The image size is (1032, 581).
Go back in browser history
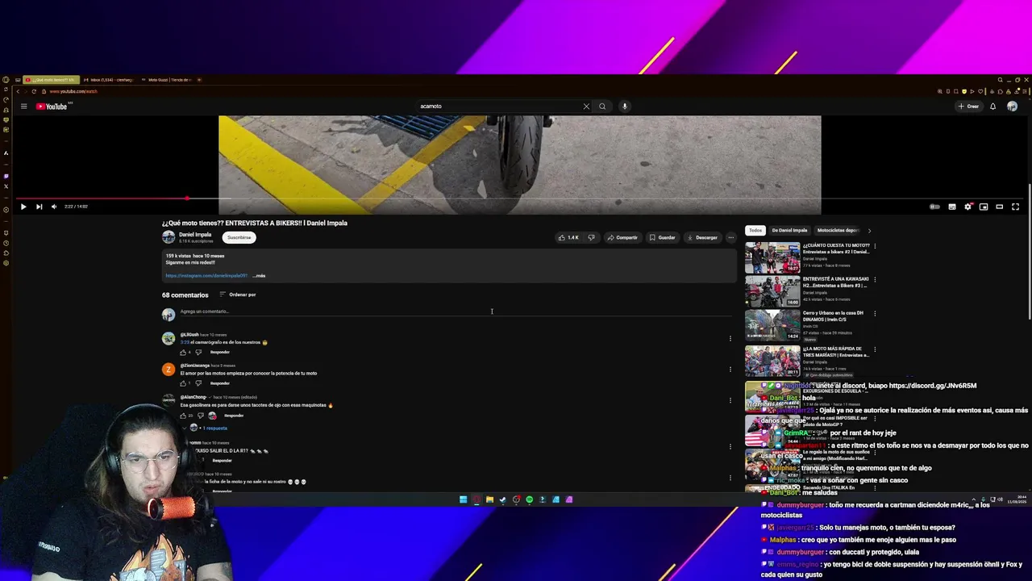(x=19, y=91)
